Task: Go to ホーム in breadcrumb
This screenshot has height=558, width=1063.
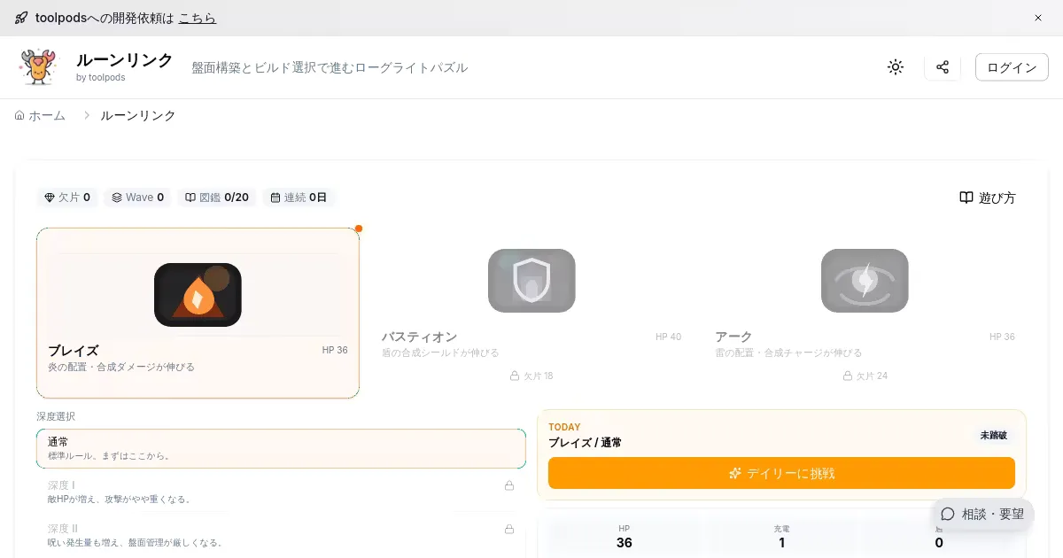Action: point(40,115)
